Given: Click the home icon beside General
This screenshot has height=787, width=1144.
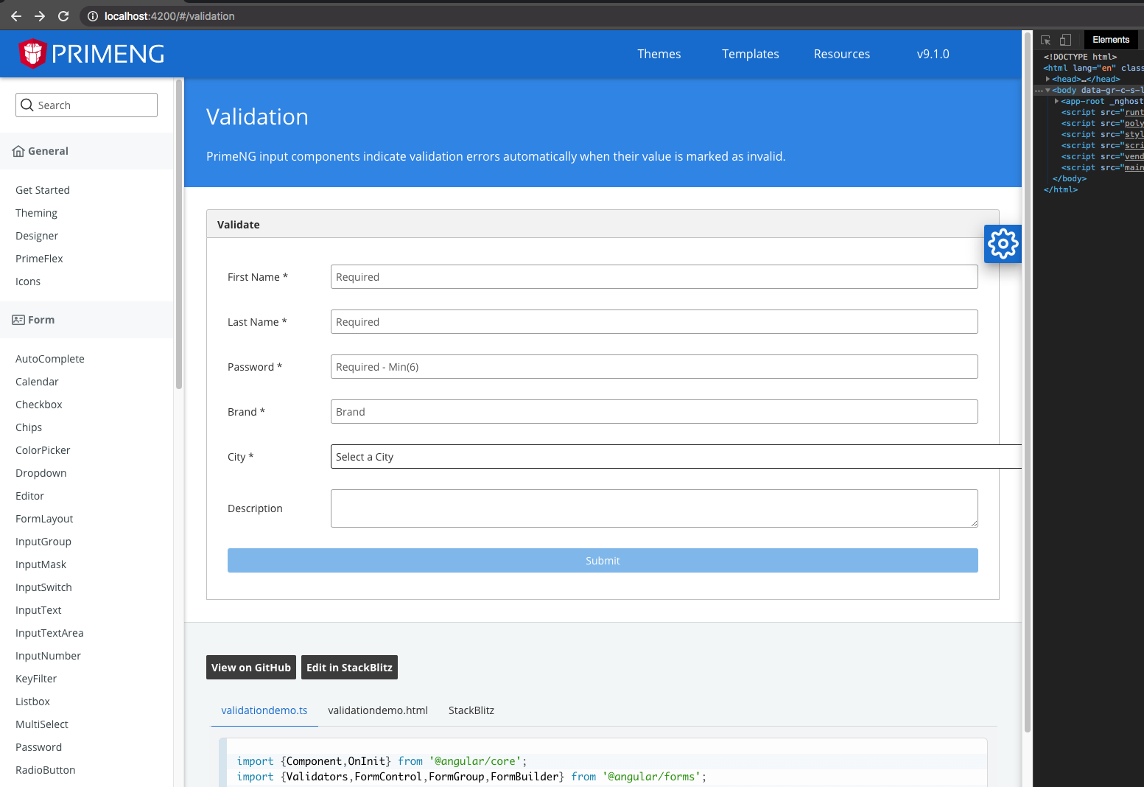Looking at the screenshot, I should click(x=18, y=150).
